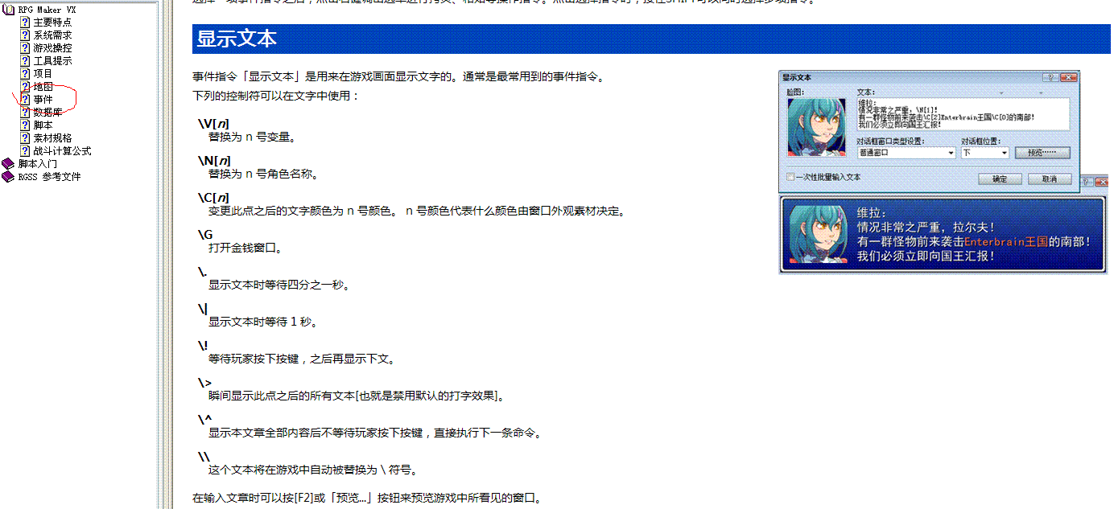
Task: Click the 显示文本 section heading
Action: (237, 39)
